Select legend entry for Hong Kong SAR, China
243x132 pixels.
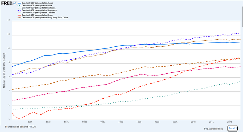click(x=45, y=18)
